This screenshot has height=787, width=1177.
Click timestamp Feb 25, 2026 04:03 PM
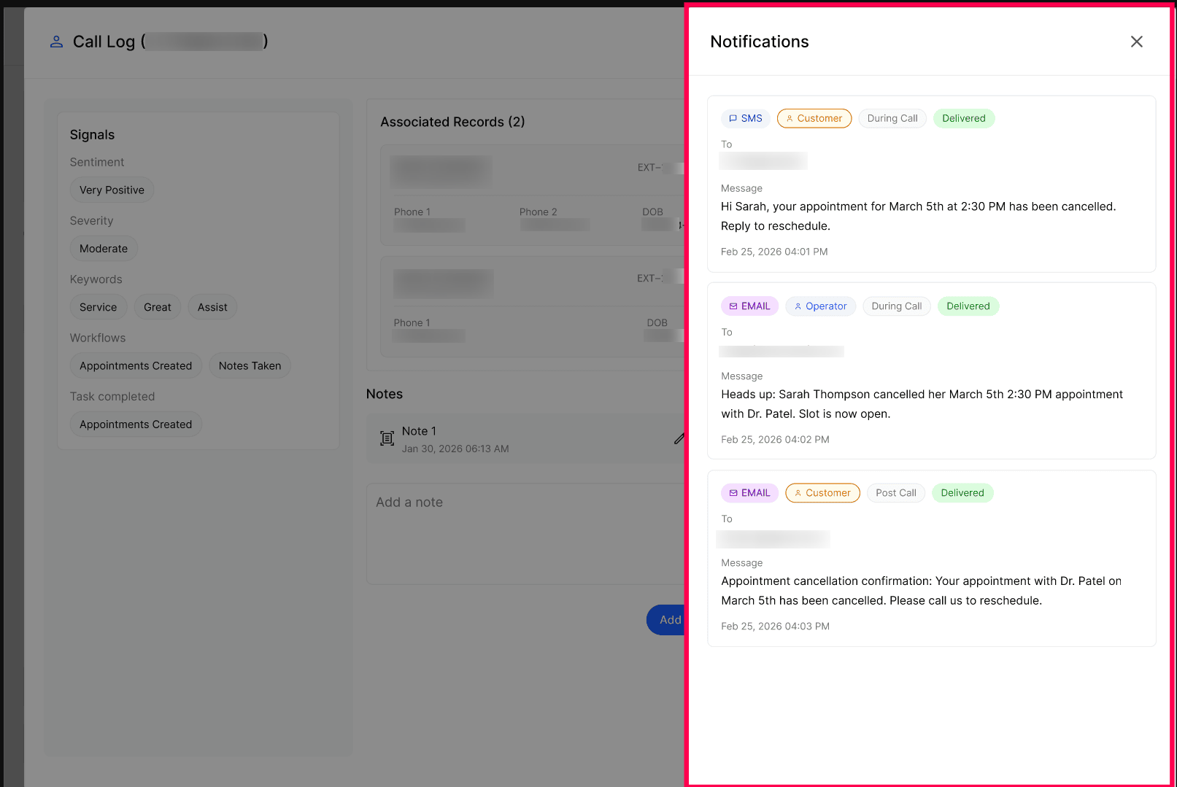(775, 627)
